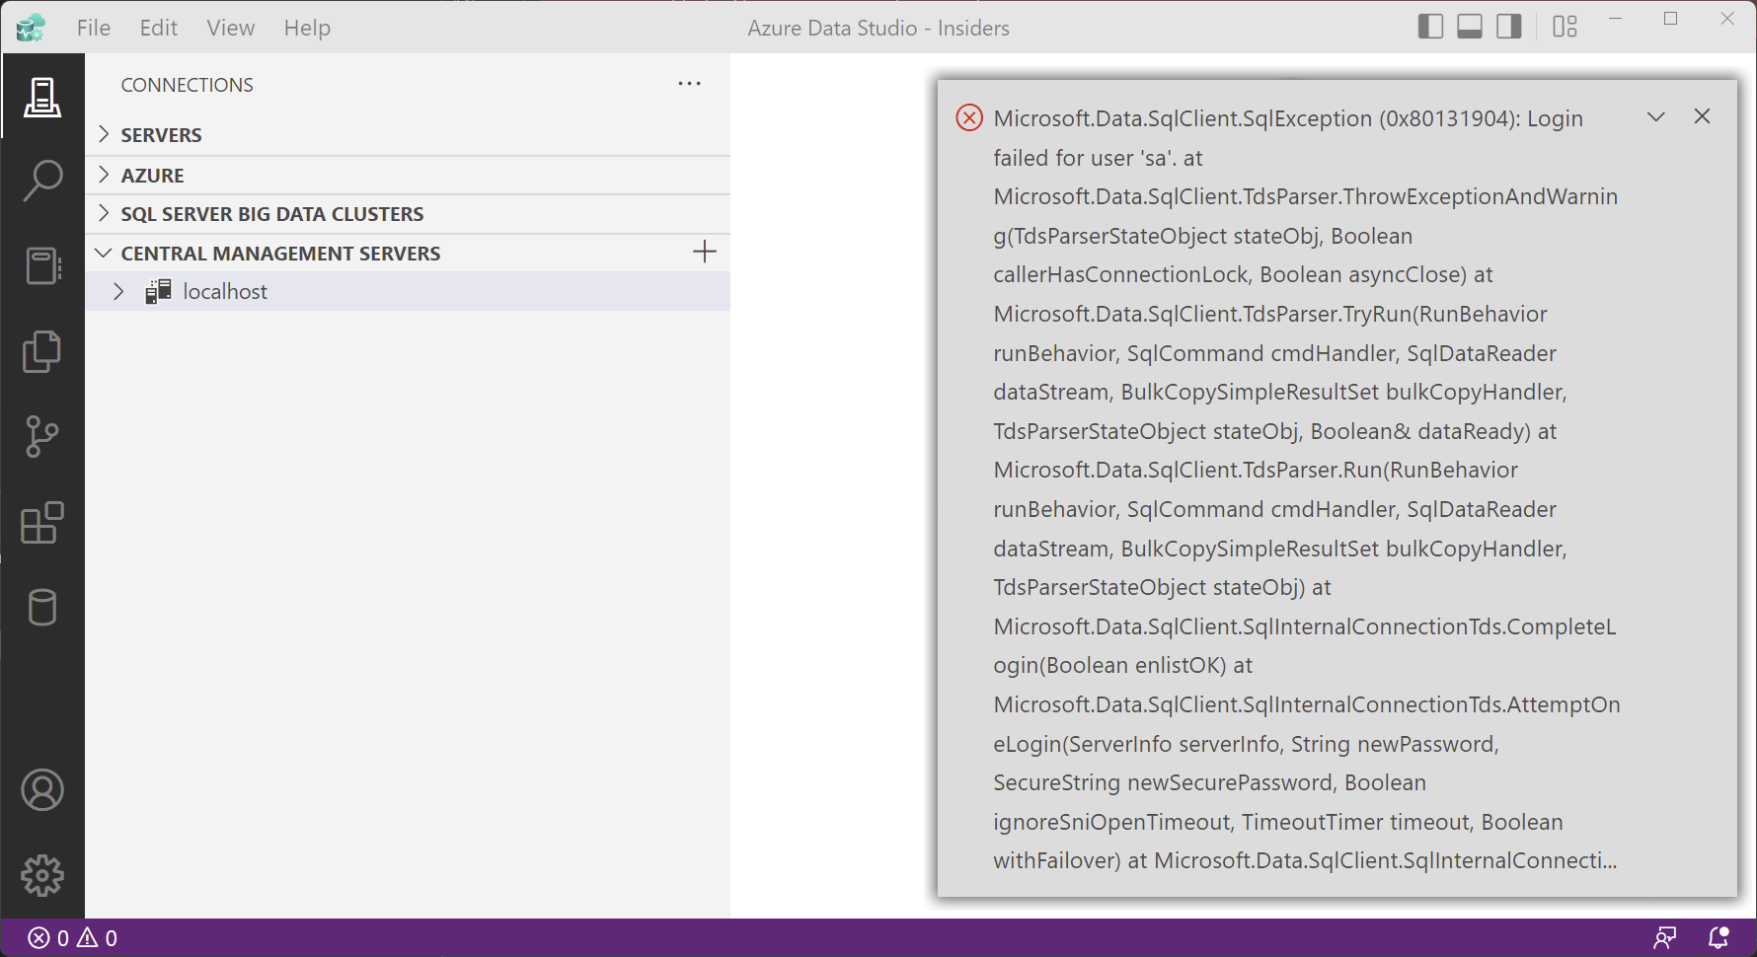Open the Accounts panel
This screenshot has height=957, width=1757.
click(x=41, y=789)
